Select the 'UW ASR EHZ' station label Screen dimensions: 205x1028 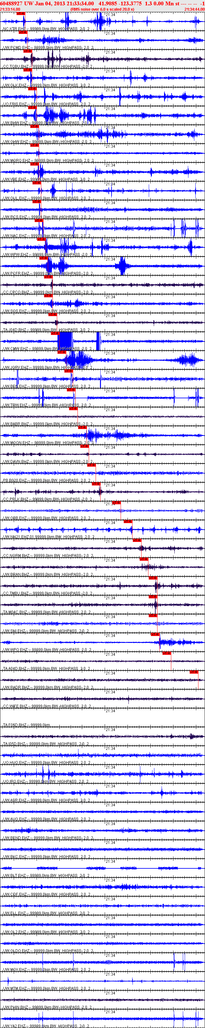[x=15, y=800]
